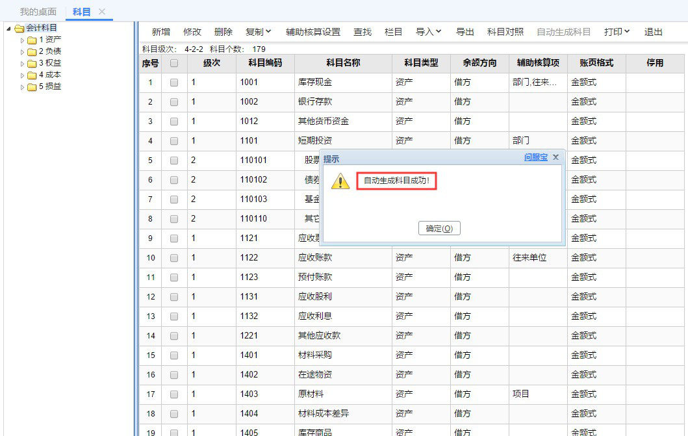The width and height of the screenshot is (688, 436).
Task: Click the 辅助核算项 column header
Action: (538, 63)
